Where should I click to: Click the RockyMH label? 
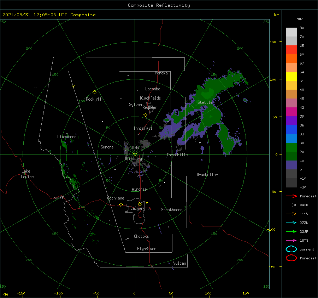[x=93, y=99]
